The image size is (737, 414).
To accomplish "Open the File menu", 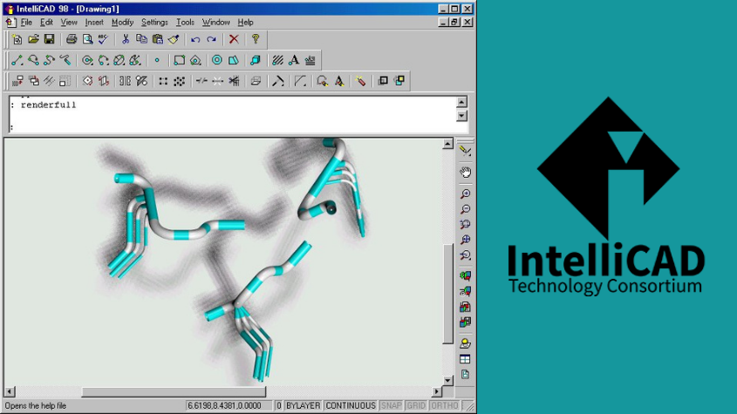I will click(26, 22).
